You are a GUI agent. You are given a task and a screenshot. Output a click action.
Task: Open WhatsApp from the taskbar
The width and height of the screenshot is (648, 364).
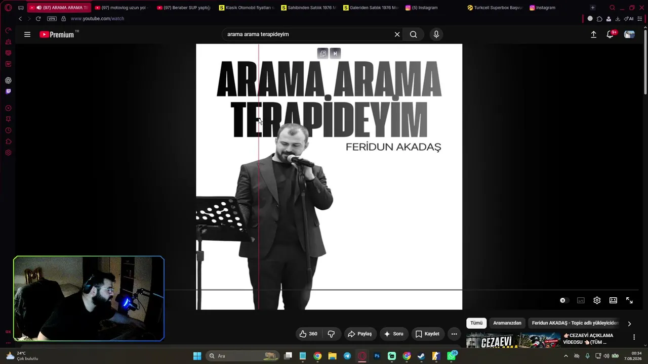point(451,356)
